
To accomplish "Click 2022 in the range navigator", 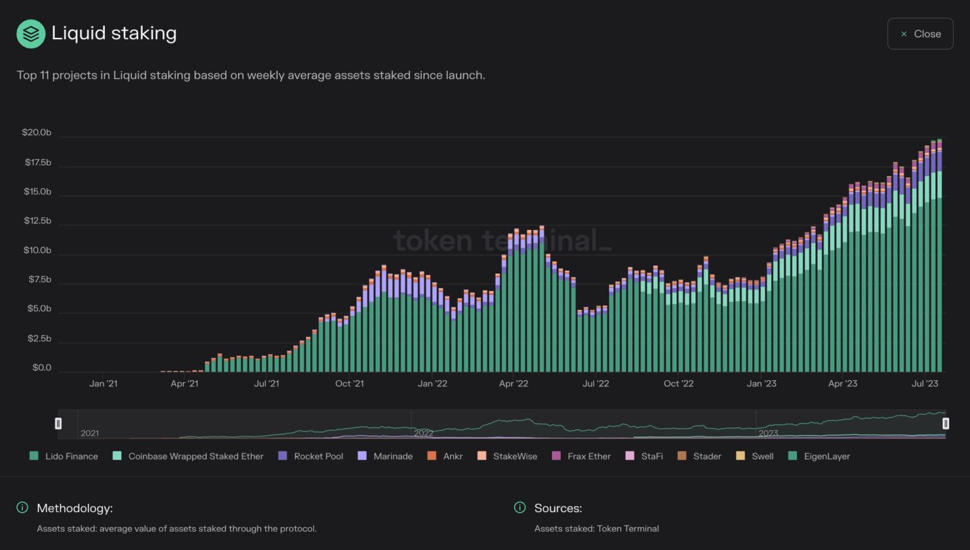I will (424, 433).
